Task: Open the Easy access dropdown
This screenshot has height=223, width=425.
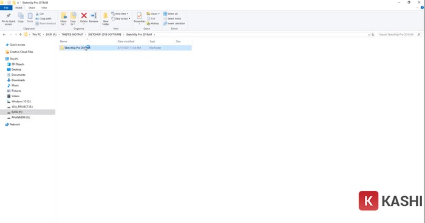Action: coord(121,19)
